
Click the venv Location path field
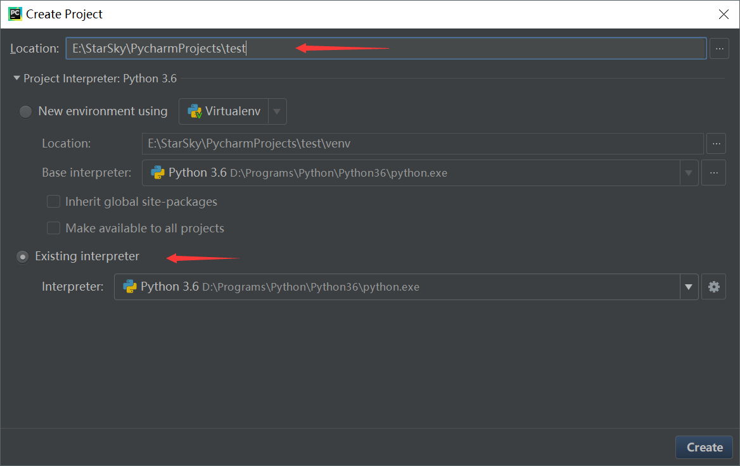coord(423,143)
